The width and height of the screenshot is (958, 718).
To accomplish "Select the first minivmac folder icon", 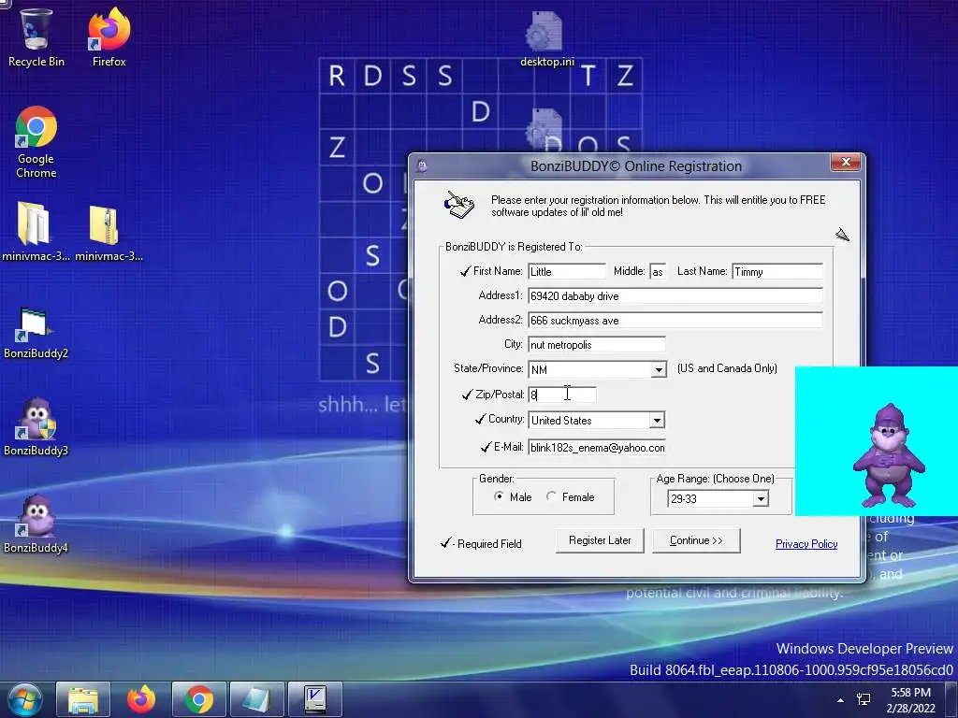I will [x=35, y=232].
